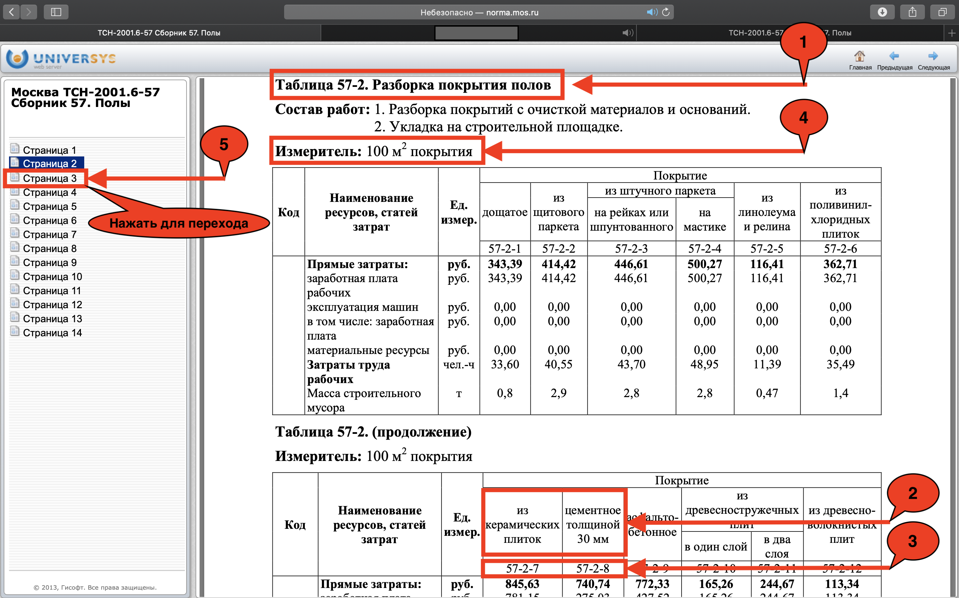Open Страница 11 in sidebar
Screen dimensions: 959x598
pos(52,291)
